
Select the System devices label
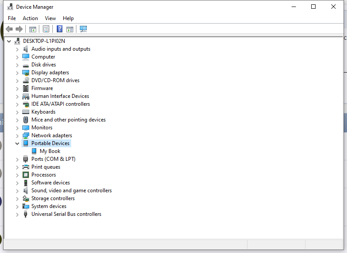(49, 206)
